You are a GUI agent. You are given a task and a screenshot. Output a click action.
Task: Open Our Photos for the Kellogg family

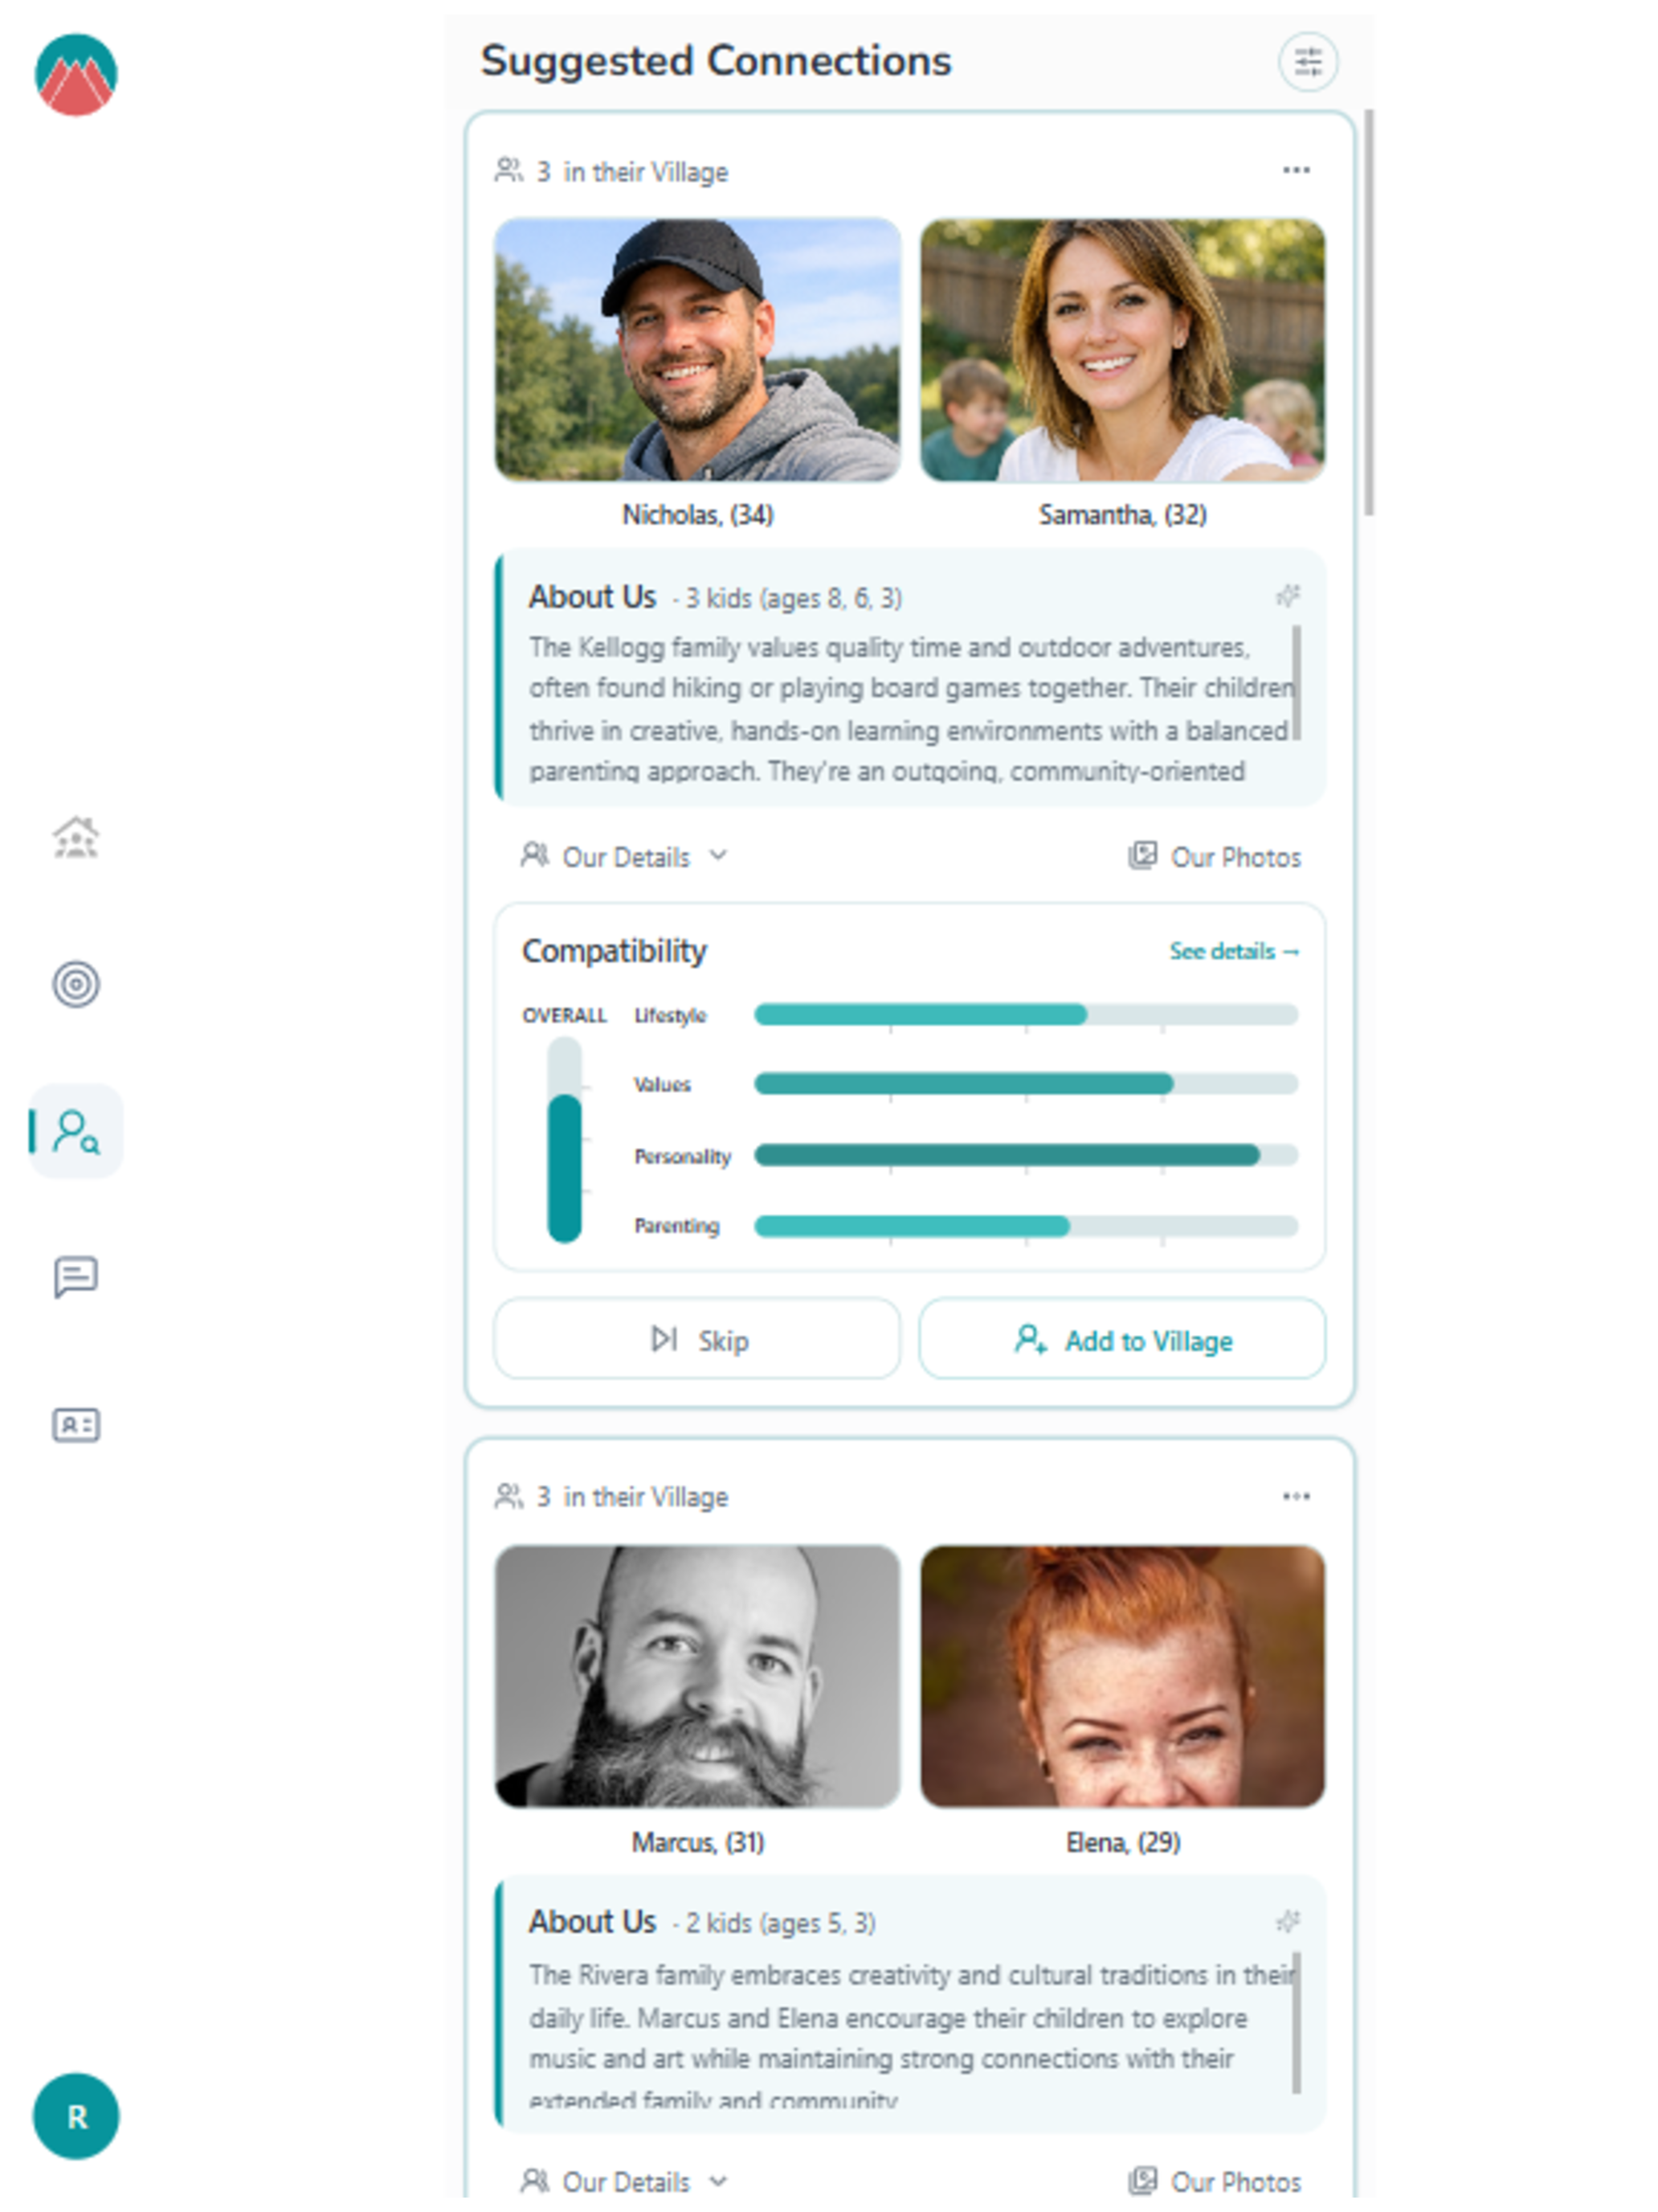pyautogui.click(x=1215, y=857)
